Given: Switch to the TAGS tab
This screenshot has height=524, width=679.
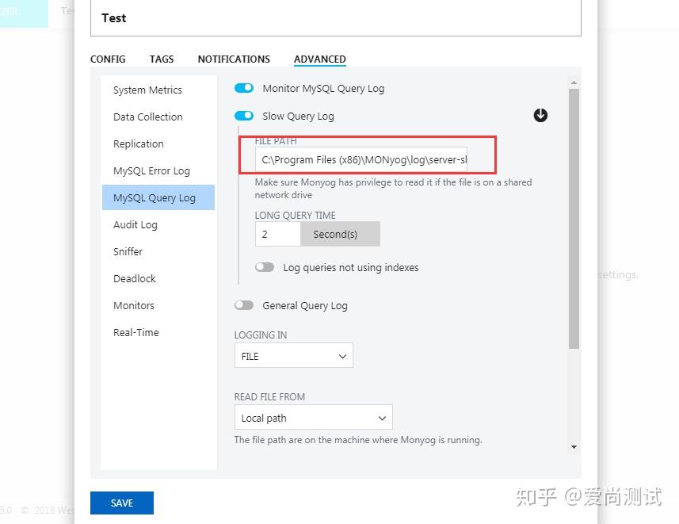Looking at the screenshot, I should [x=162, y=59].
